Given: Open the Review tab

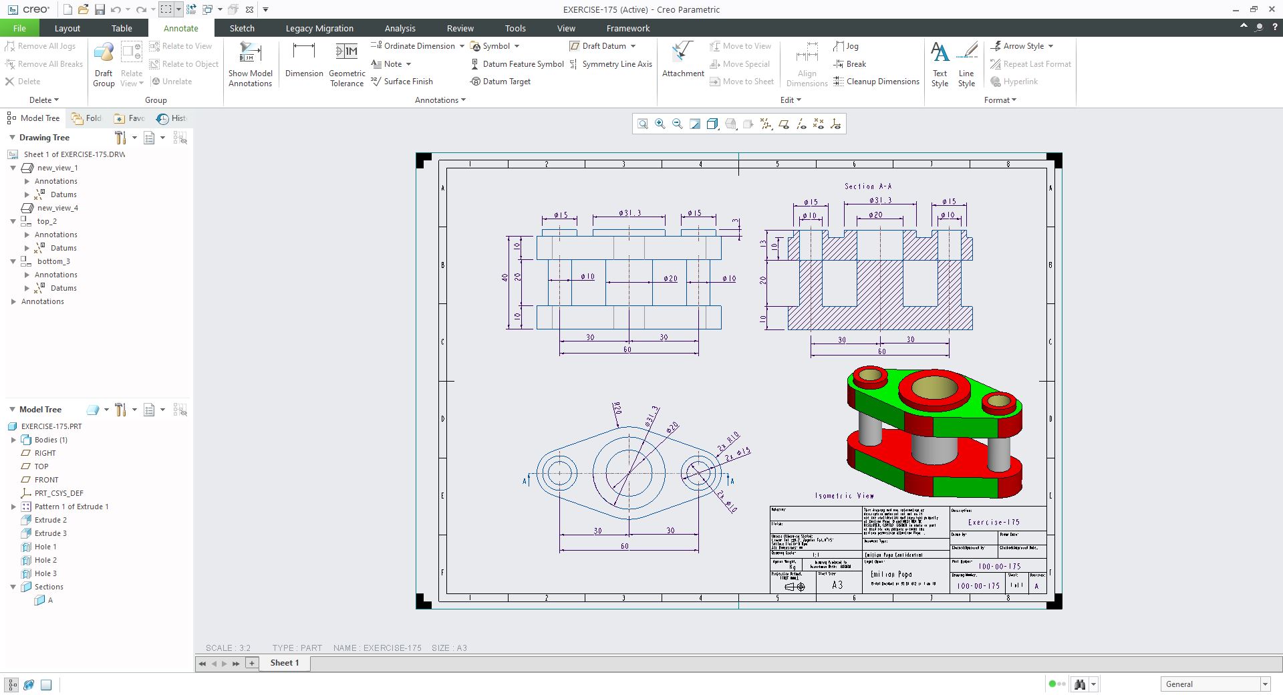Looking at the screenshot, I should tap(460, 28).
